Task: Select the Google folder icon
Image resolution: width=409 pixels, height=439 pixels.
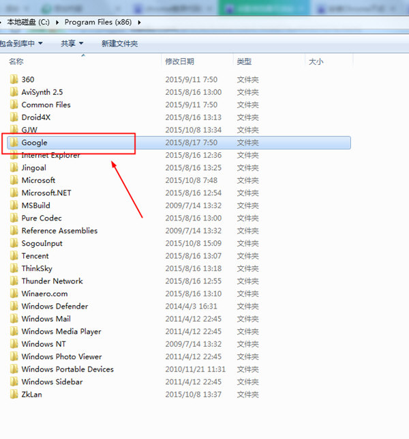Action: [x=14, y=143]
